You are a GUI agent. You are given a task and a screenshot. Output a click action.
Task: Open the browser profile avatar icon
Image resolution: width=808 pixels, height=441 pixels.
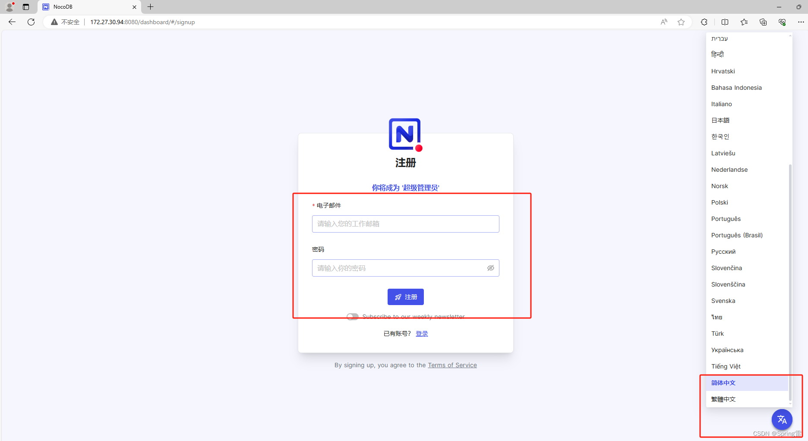point(9,7)
